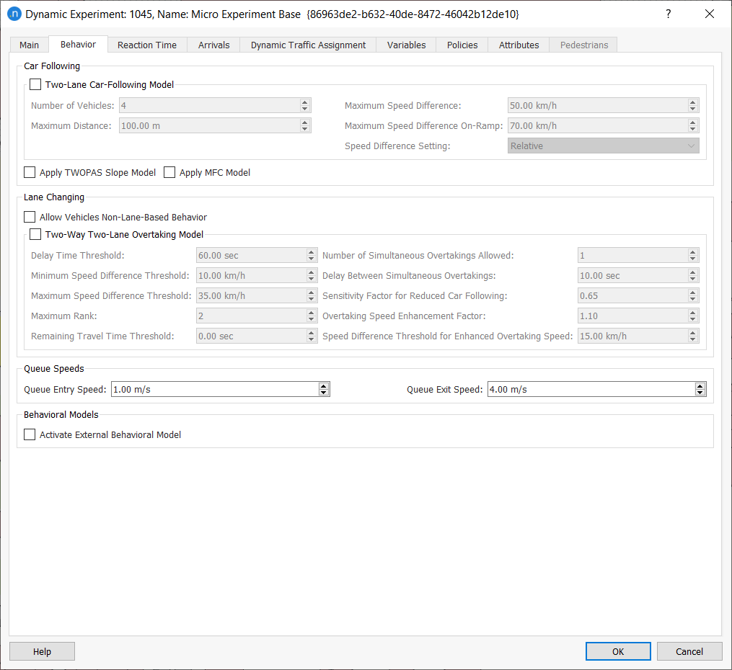Image resolution: width=732 pixels, height=670 pixels.
Task: Activate External Behavioral Model
Action: tap(30, 434)
